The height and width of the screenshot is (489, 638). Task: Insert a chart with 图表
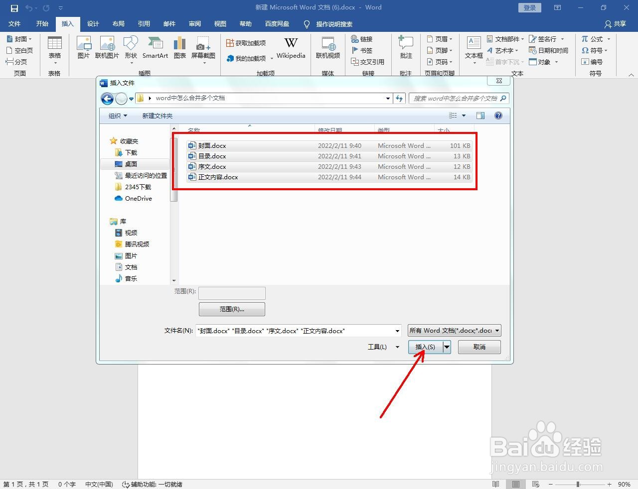(180, 48)
